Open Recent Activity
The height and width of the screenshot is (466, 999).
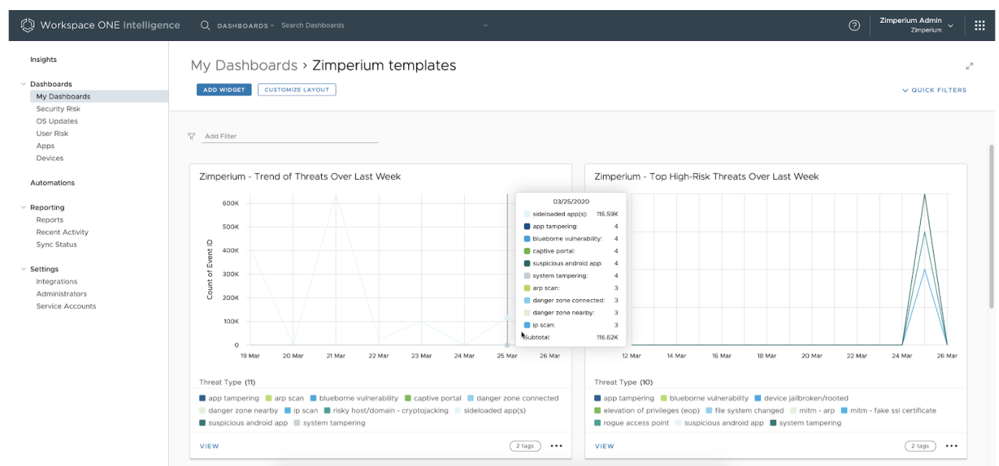click(63, 232)
